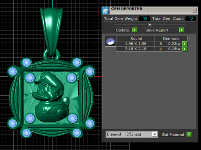Click the Diamond column header
Image resolution: width=201 pixels, height=150 pixels.
click(x=171, y=38)
